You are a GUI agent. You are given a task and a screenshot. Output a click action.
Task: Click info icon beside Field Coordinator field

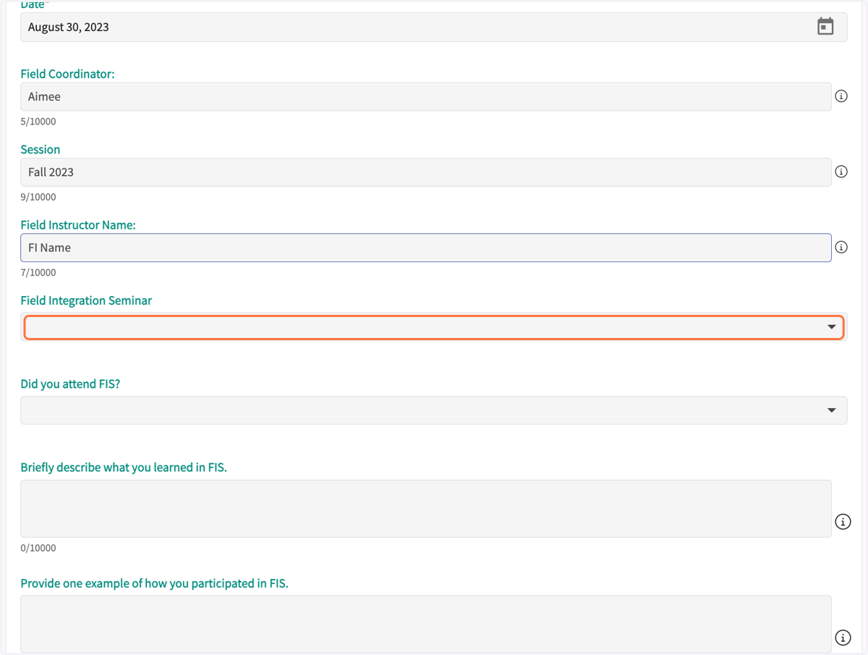pos(841,96)
